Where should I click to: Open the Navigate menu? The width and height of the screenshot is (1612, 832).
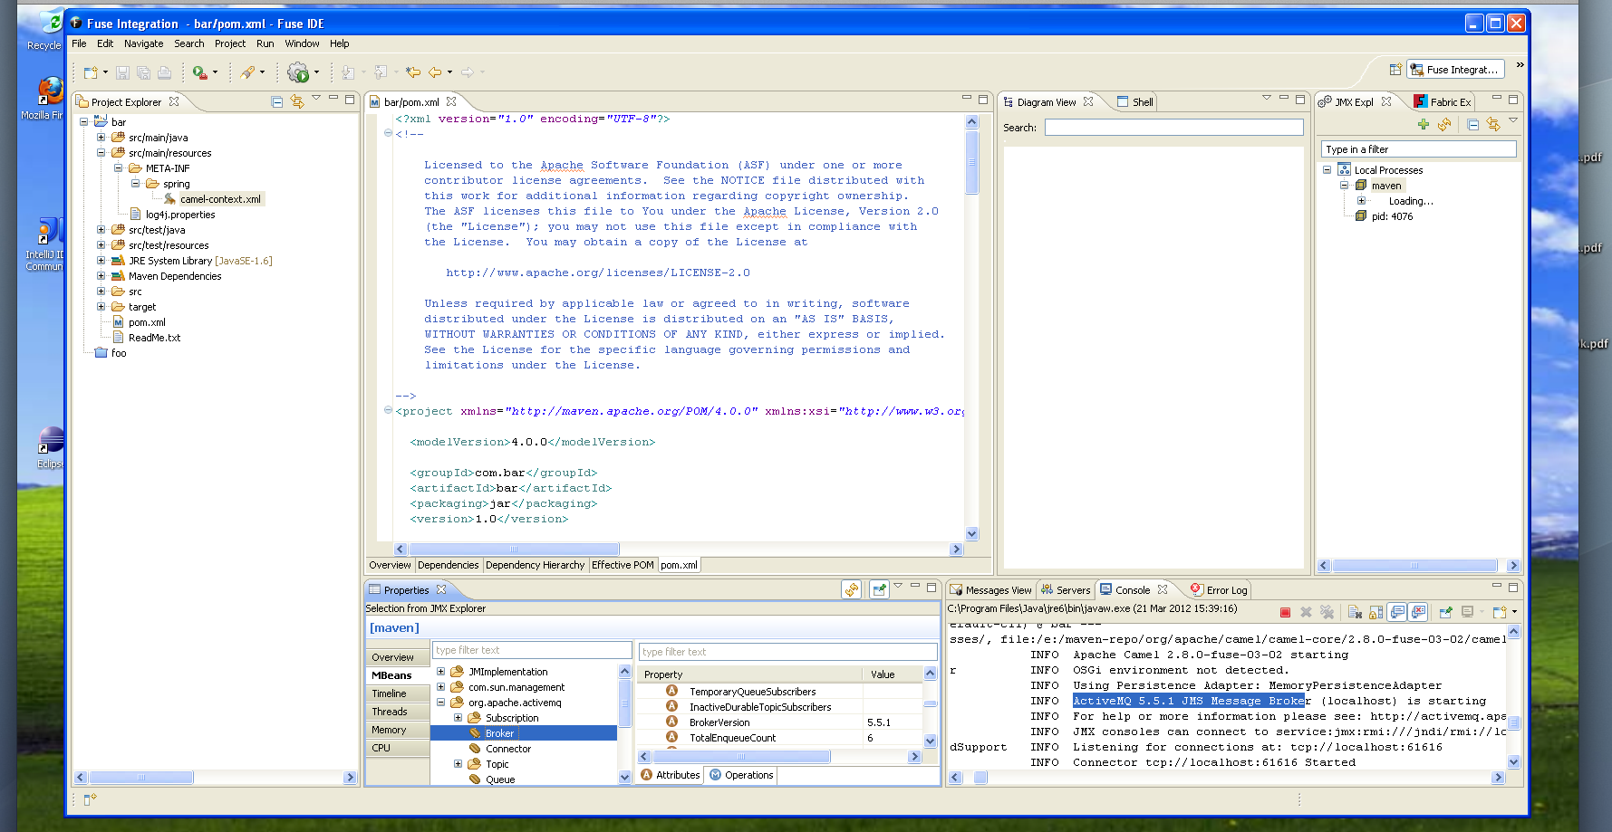pyautogui.click(x=143, y=43)
